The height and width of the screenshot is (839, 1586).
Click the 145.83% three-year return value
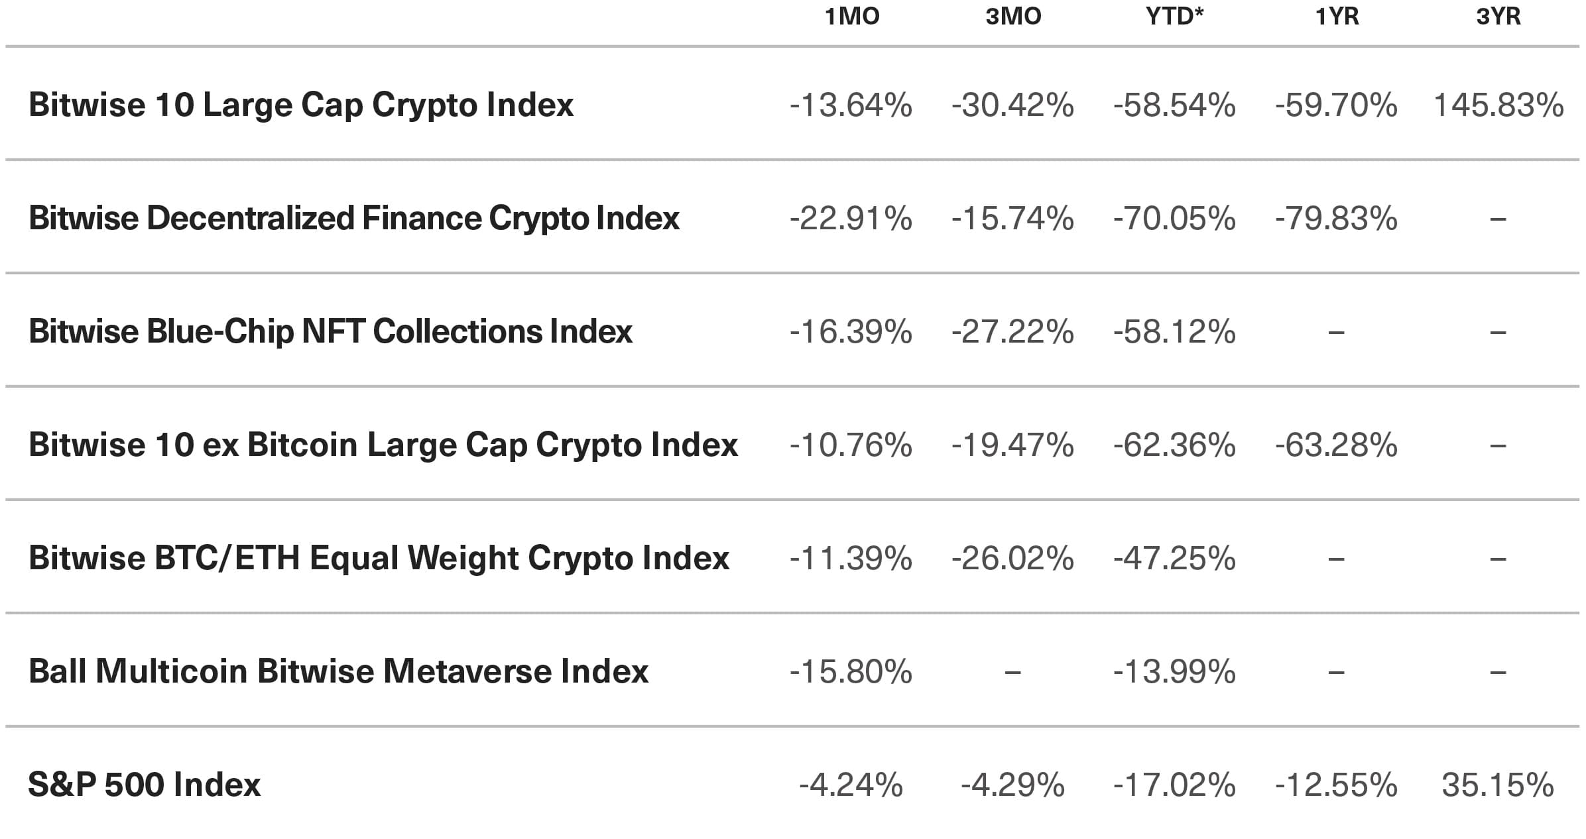(x=1498, y=105)
